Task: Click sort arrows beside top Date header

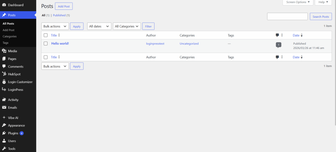Action: click(302, 35)
